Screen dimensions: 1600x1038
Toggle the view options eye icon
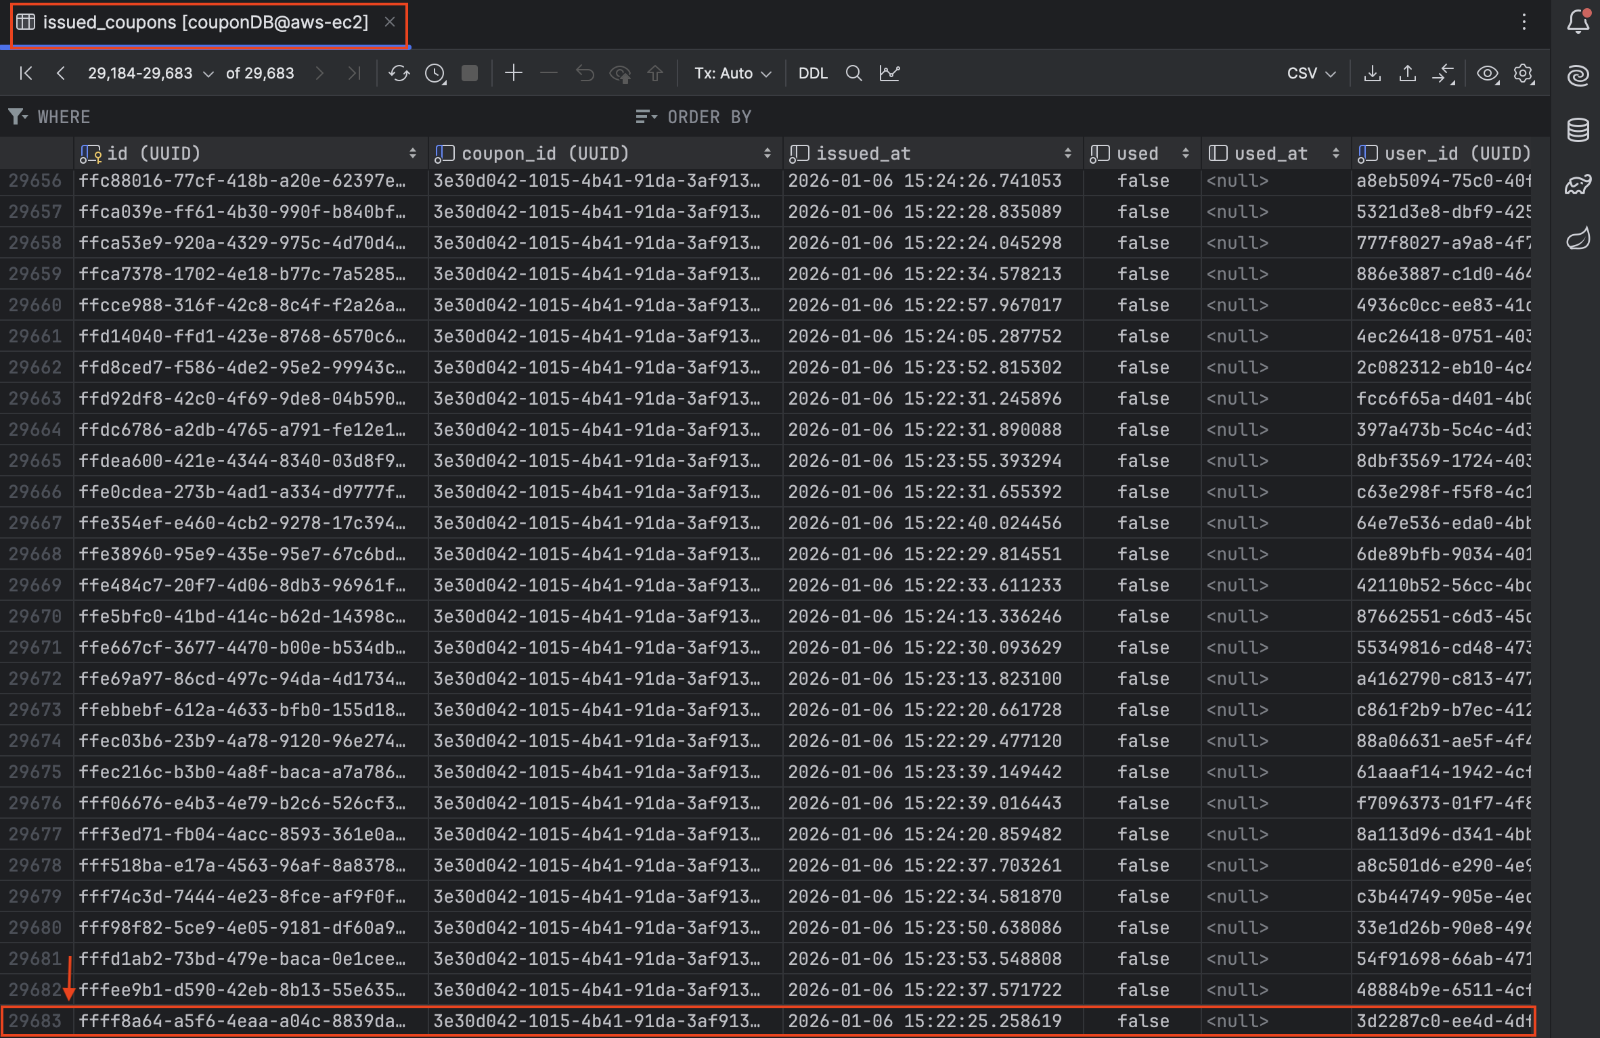[x=1487, y=73]
